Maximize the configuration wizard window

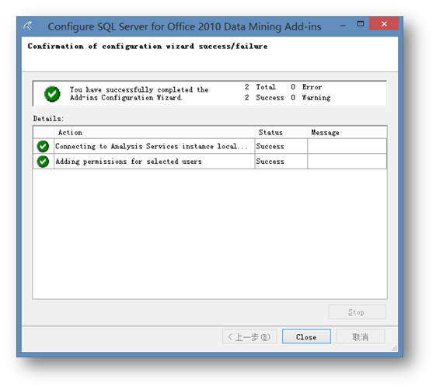tap(361, 24)
